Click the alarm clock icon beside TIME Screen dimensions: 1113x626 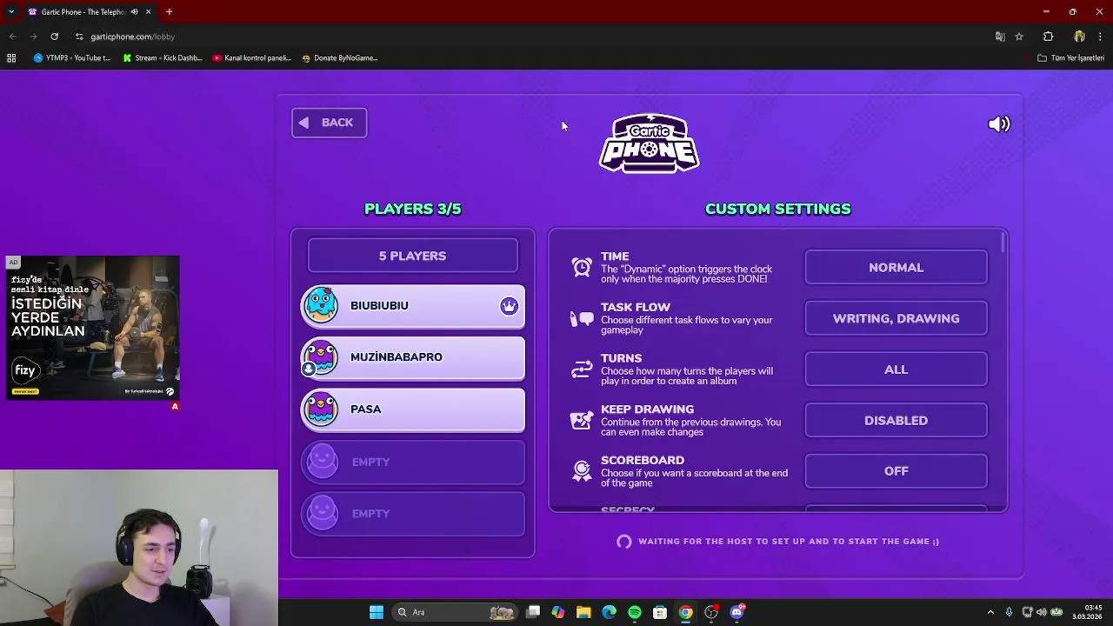click(582, 268)
